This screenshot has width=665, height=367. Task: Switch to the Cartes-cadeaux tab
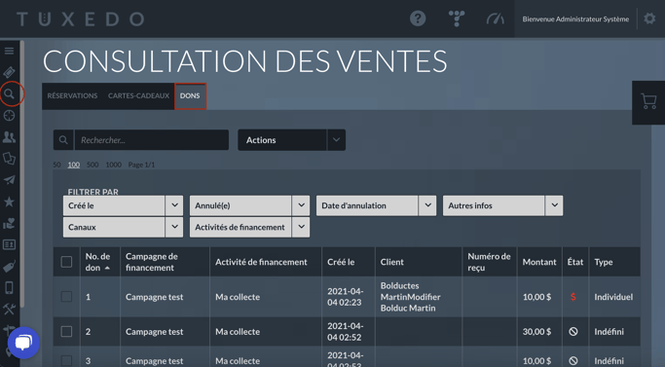point(138,95)
